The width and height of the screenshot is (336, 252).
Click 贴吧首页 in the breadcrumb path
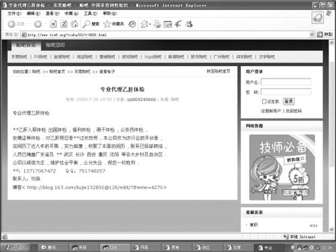point(57,71)
